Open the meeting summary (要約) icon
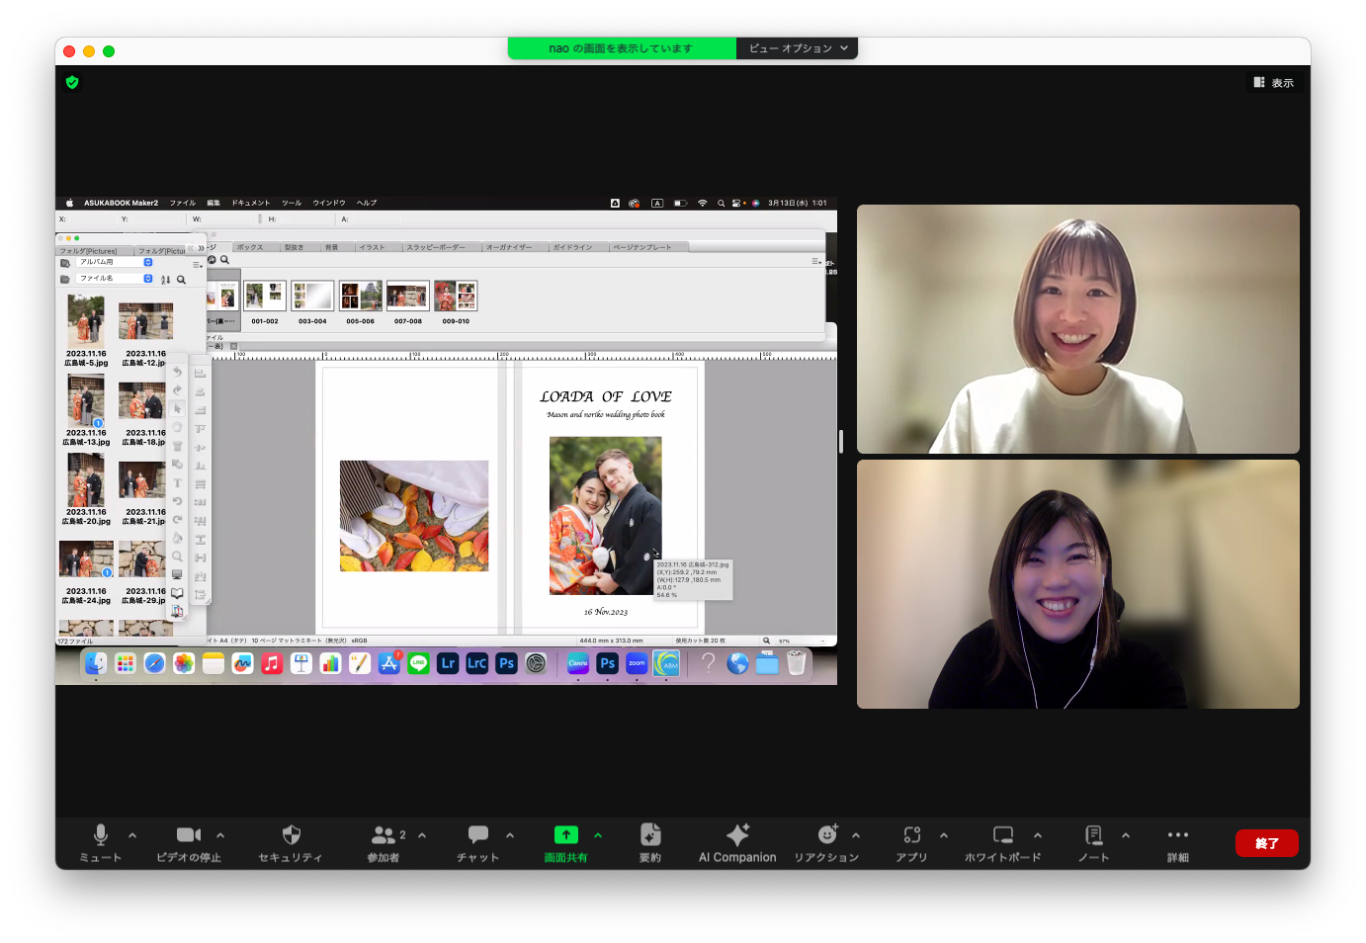 pyautogui.click(x=650, y=835)
